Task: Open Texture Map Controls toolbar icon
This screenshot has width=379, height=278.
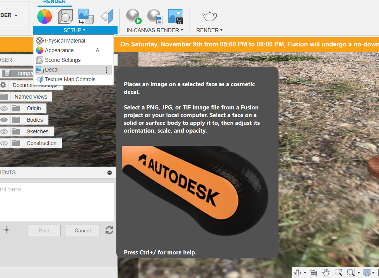Action: click(107, 17)
